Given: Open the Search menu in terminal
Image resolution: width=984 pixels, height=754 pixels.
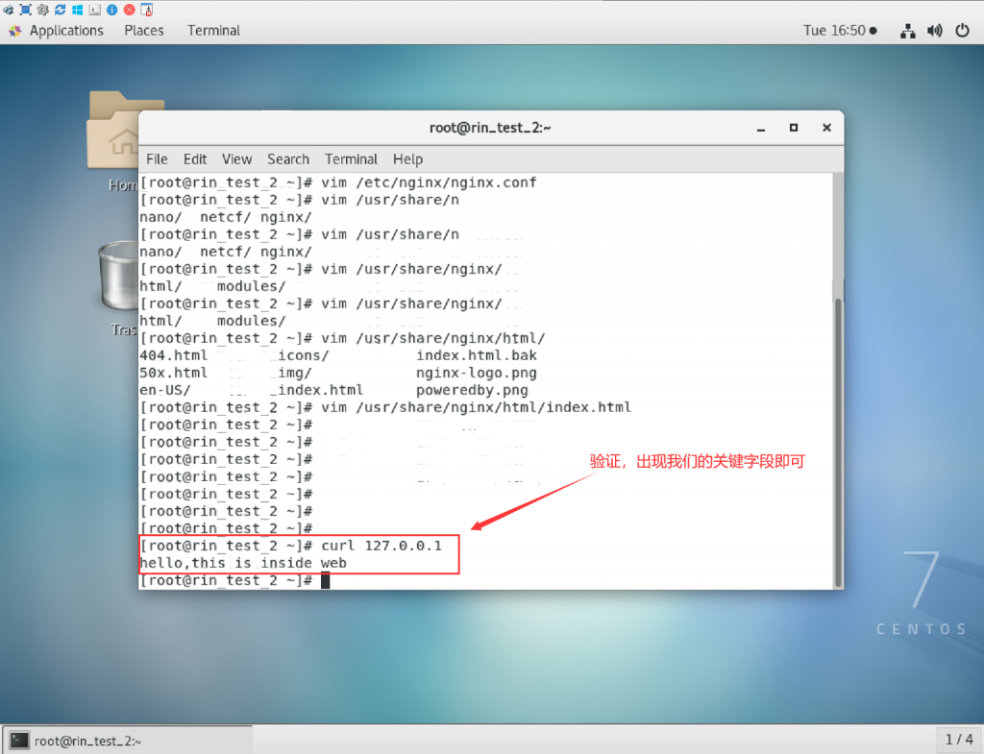Looking at the screenshot, I should coord(287,159).
